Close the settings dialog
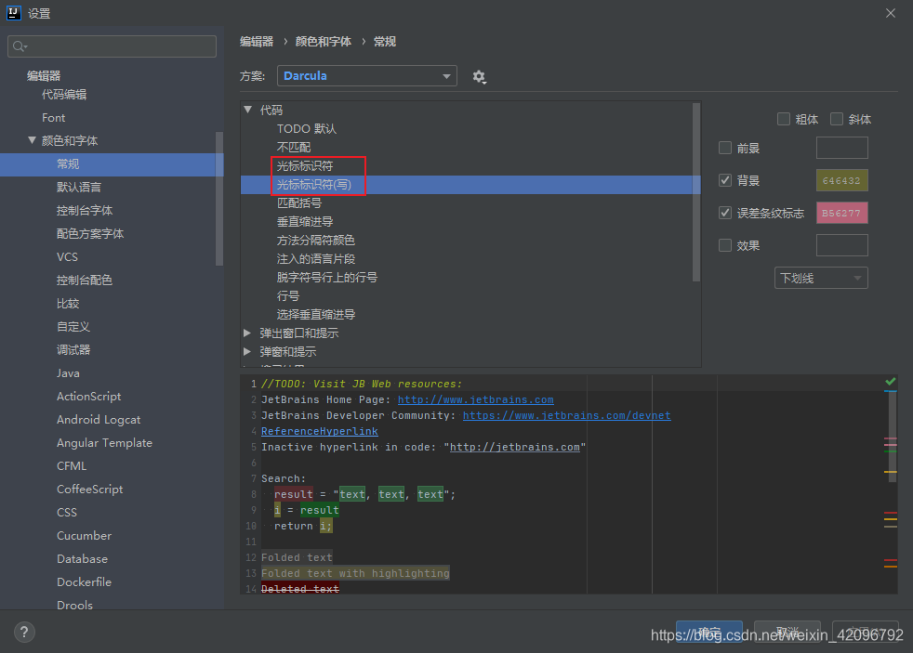Screen dimensions: 913x653 (891, 13)
